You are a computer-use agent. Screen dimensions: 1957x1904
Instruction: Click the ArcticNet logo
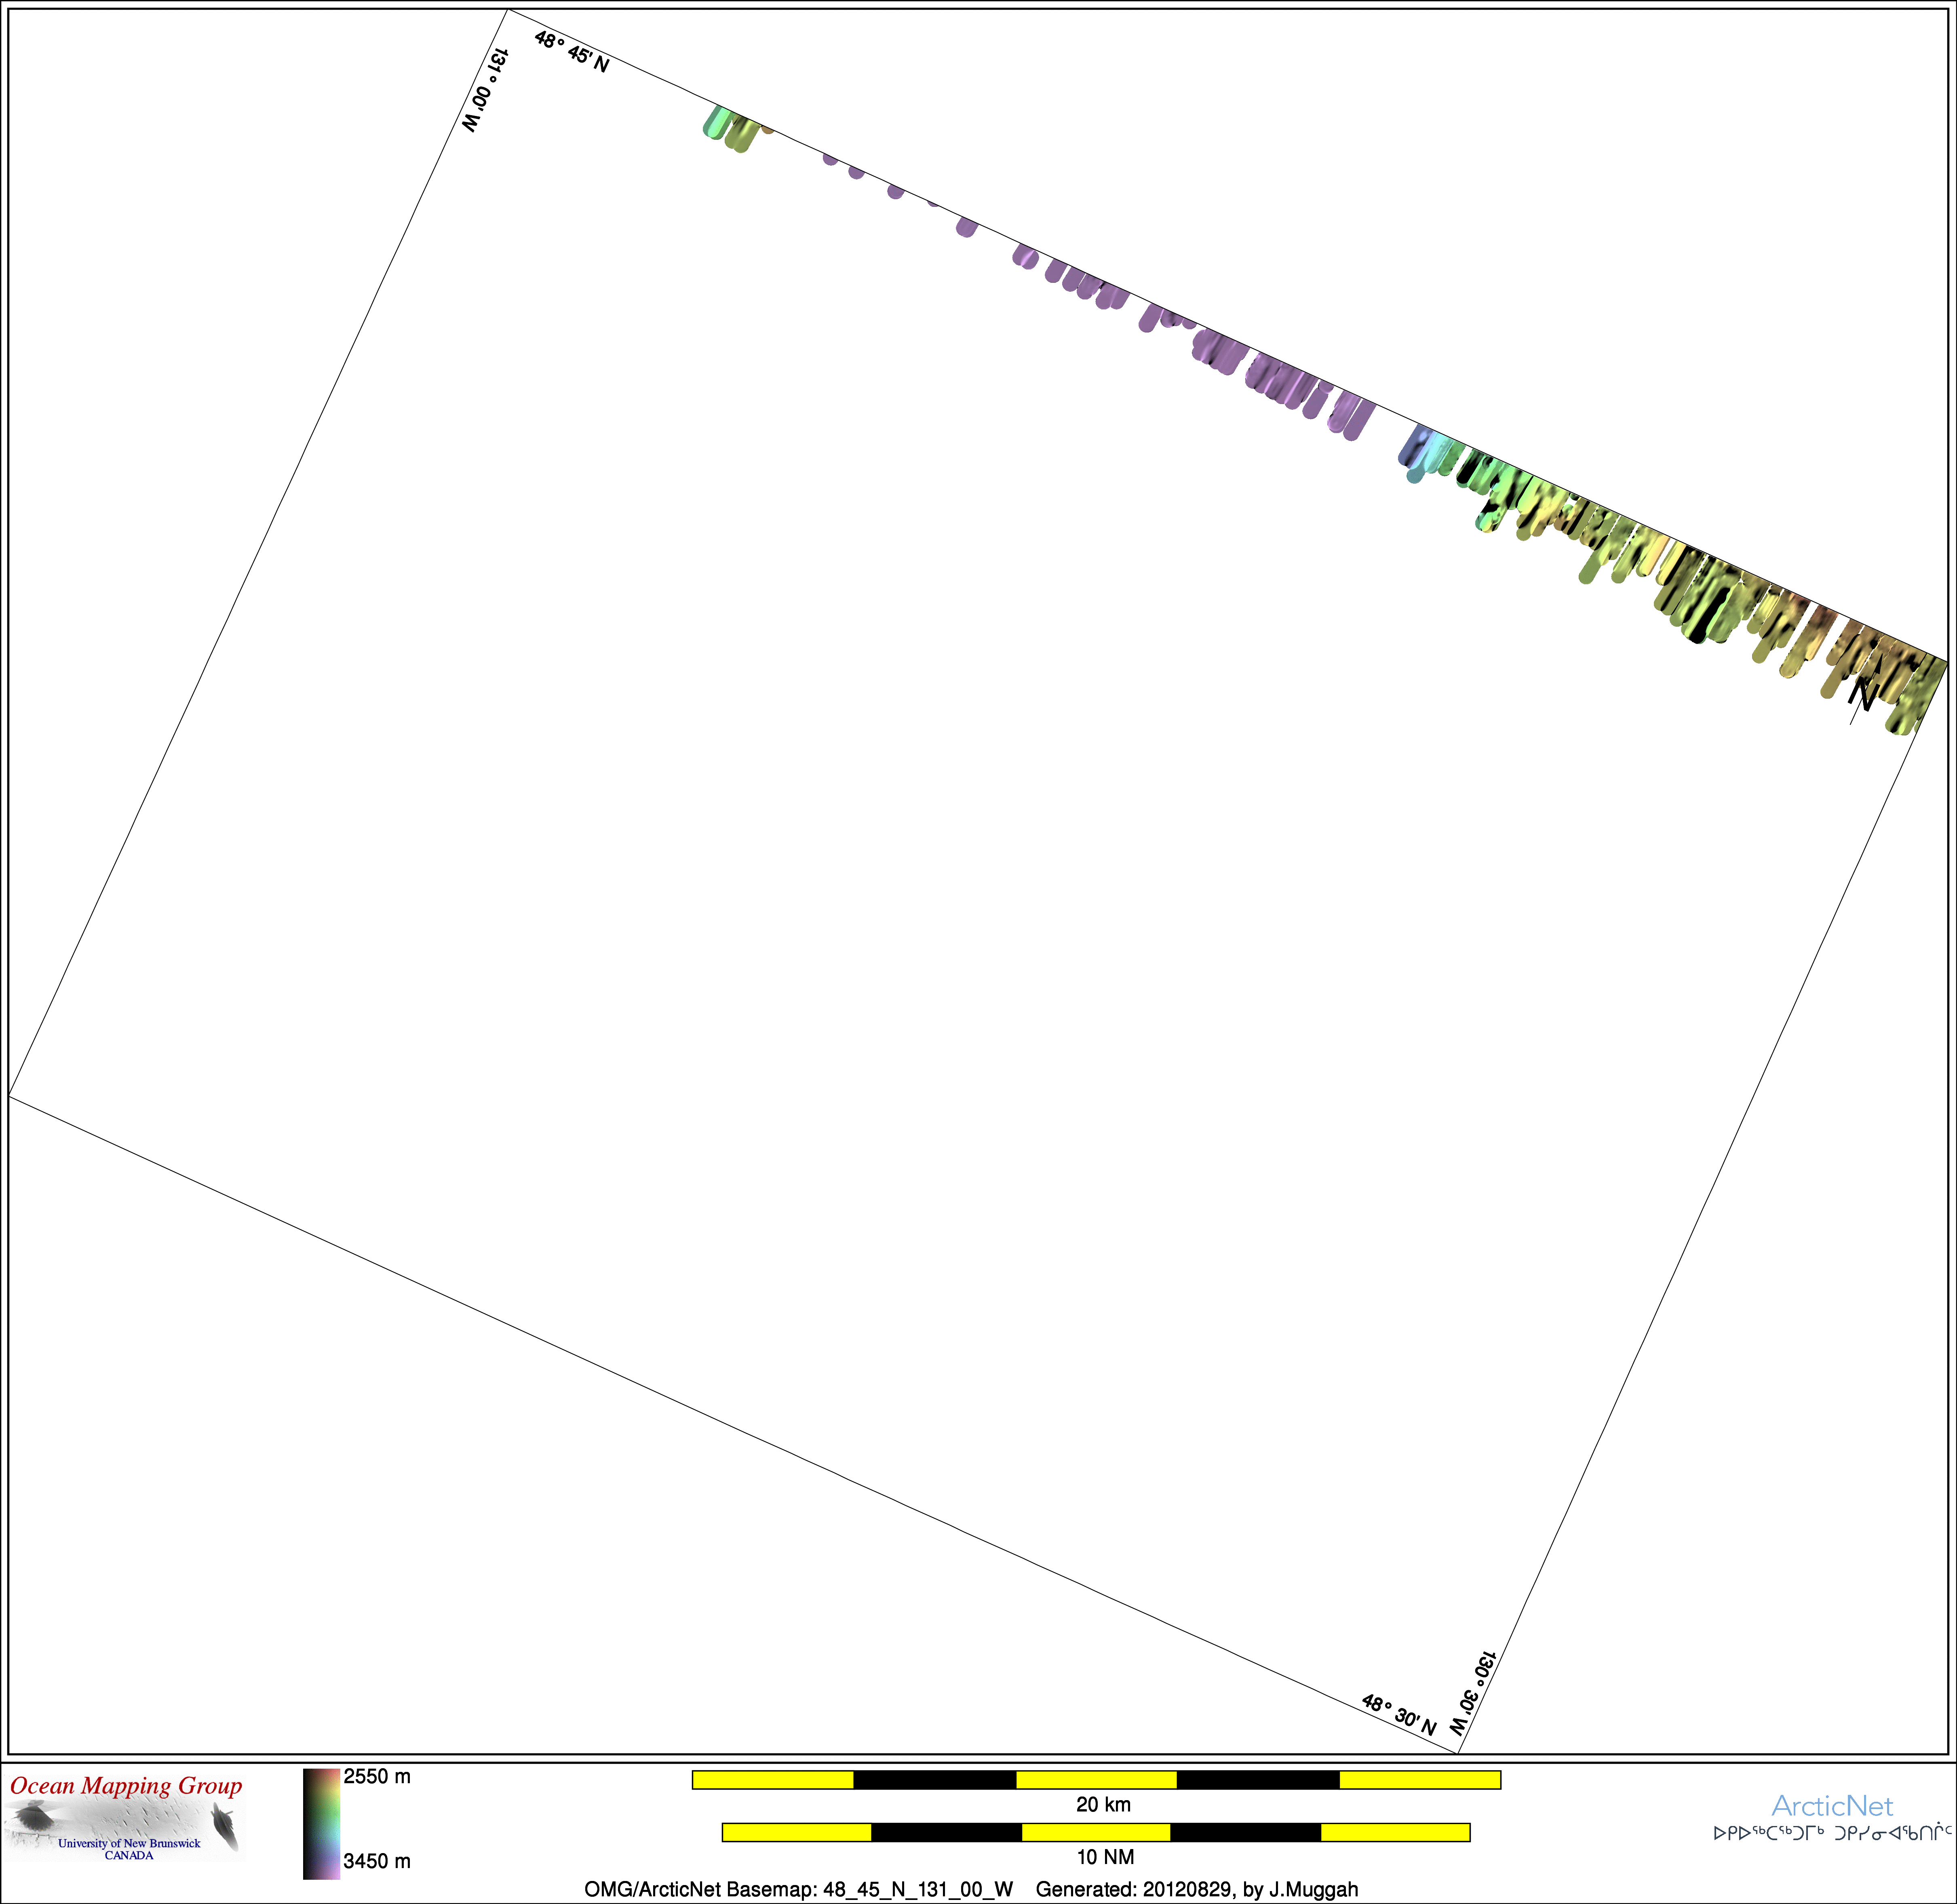[x=1832, y=1806]
